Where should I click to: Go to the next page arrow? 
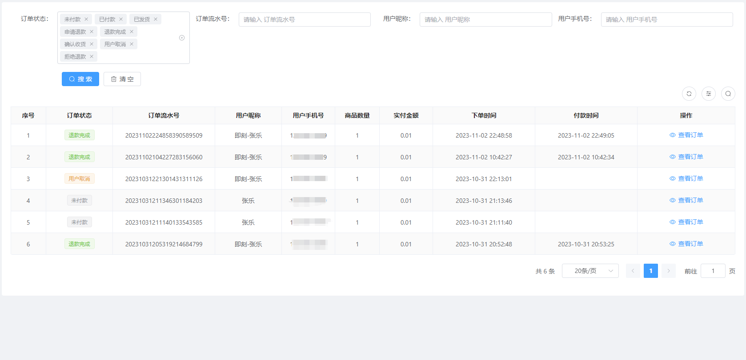(x=668, y=271)
